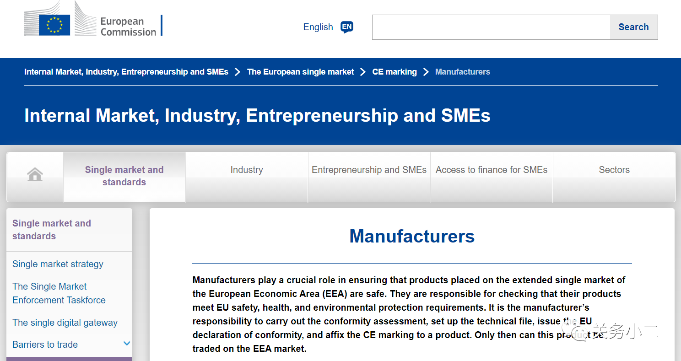Viewport: 681px width, 361px height.
Task: Go to The European single market breadcrumb
Action: [x=301, y=72]
